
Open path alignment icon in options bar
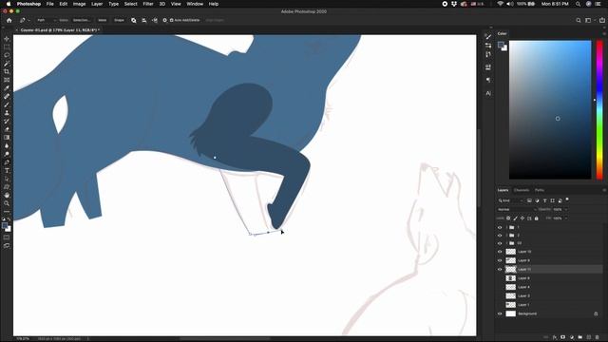coord(144,20)
